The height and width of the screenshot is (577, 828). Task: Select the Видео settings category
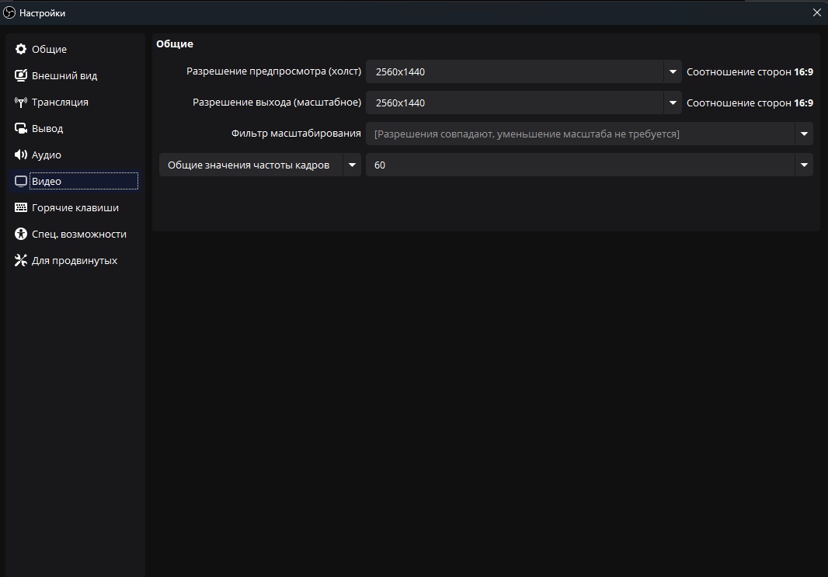[x=75, y=181]
